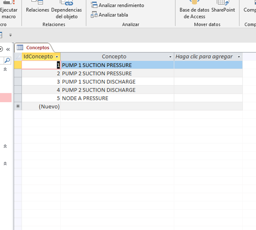Open the Concepto column filter dropdown
Viewport: 256px width, 230px height.
point(170,57)
